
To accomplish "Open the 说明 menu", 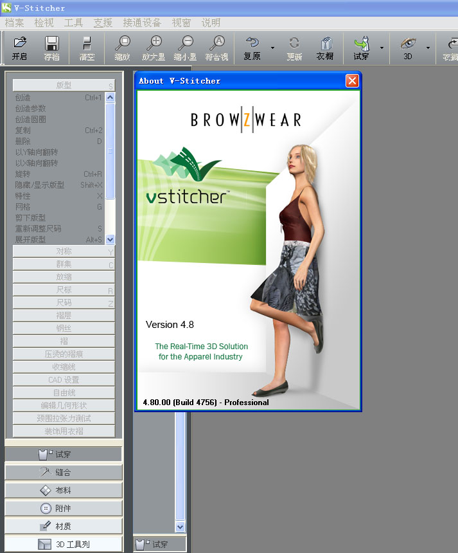I will click(211, 23).
